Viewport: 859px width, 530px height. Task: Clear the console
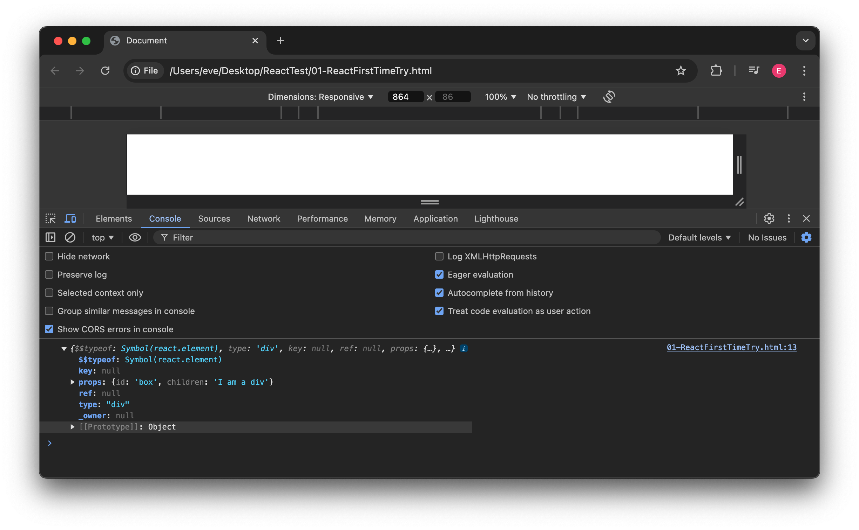click(70, 237)
